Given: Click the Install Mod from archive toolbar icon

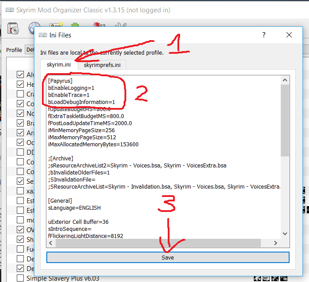Looking at the screenshot, I should pos(13,28).
